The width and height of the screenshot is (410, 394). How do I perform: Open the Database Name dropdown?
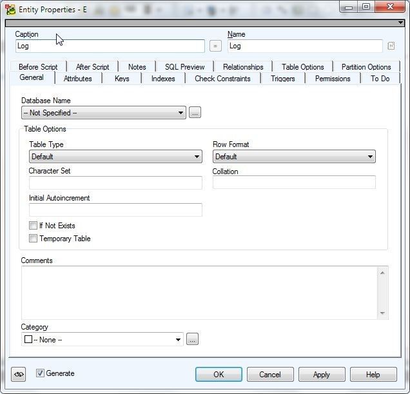click(x=104, y=113)
